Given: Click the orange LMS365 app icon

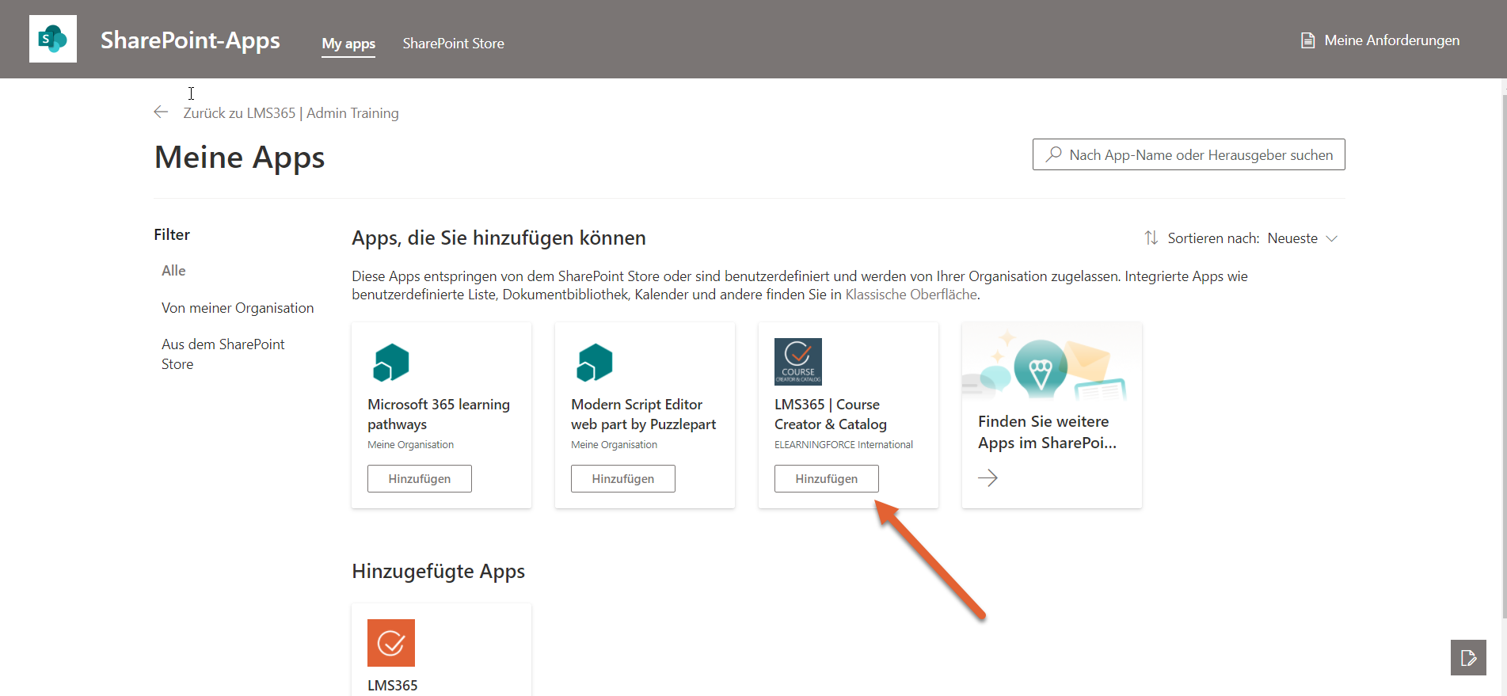Looking at the screenshot, I should coord(391,642).
